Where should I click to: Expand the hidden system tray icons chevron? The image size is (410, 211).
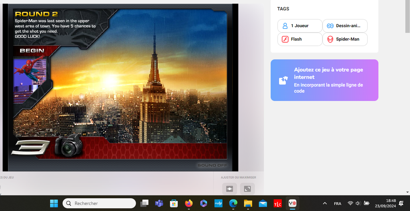pyautogui.click(x=325, y=203)
